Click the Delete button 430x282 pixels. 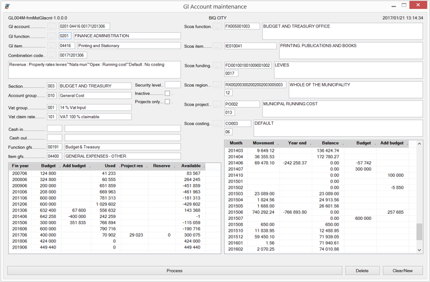(x=362, y=271)
